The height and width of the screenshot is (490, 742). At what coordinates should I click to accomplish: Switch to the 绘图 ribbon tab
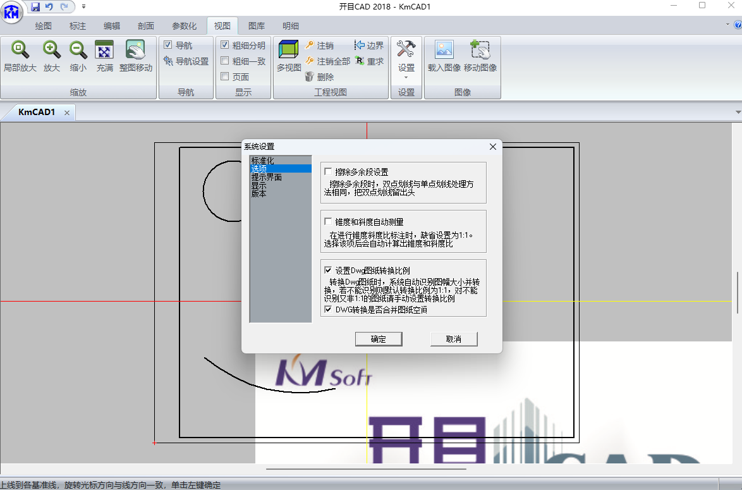[x=42, y=26]
